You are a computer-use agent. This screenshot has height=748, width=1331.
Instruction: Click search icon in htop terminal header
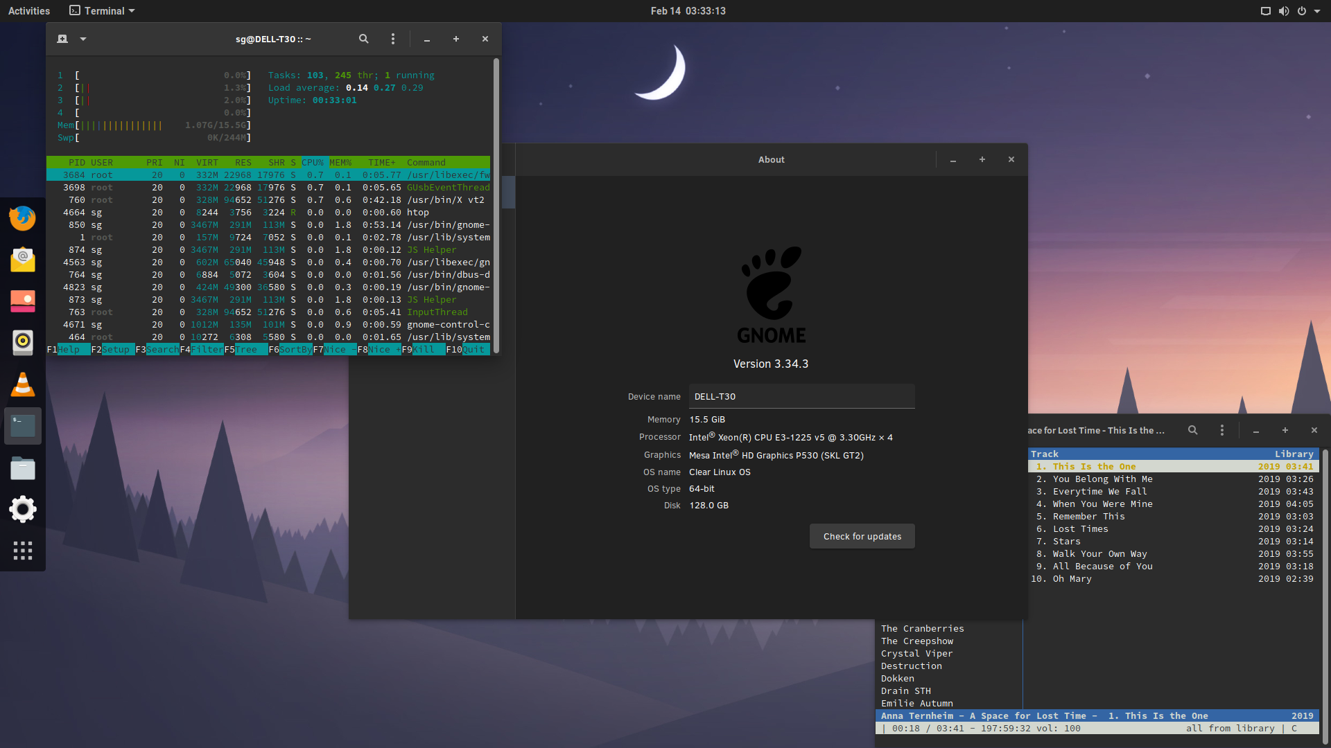pyautogui.click(x=363, y=39)
